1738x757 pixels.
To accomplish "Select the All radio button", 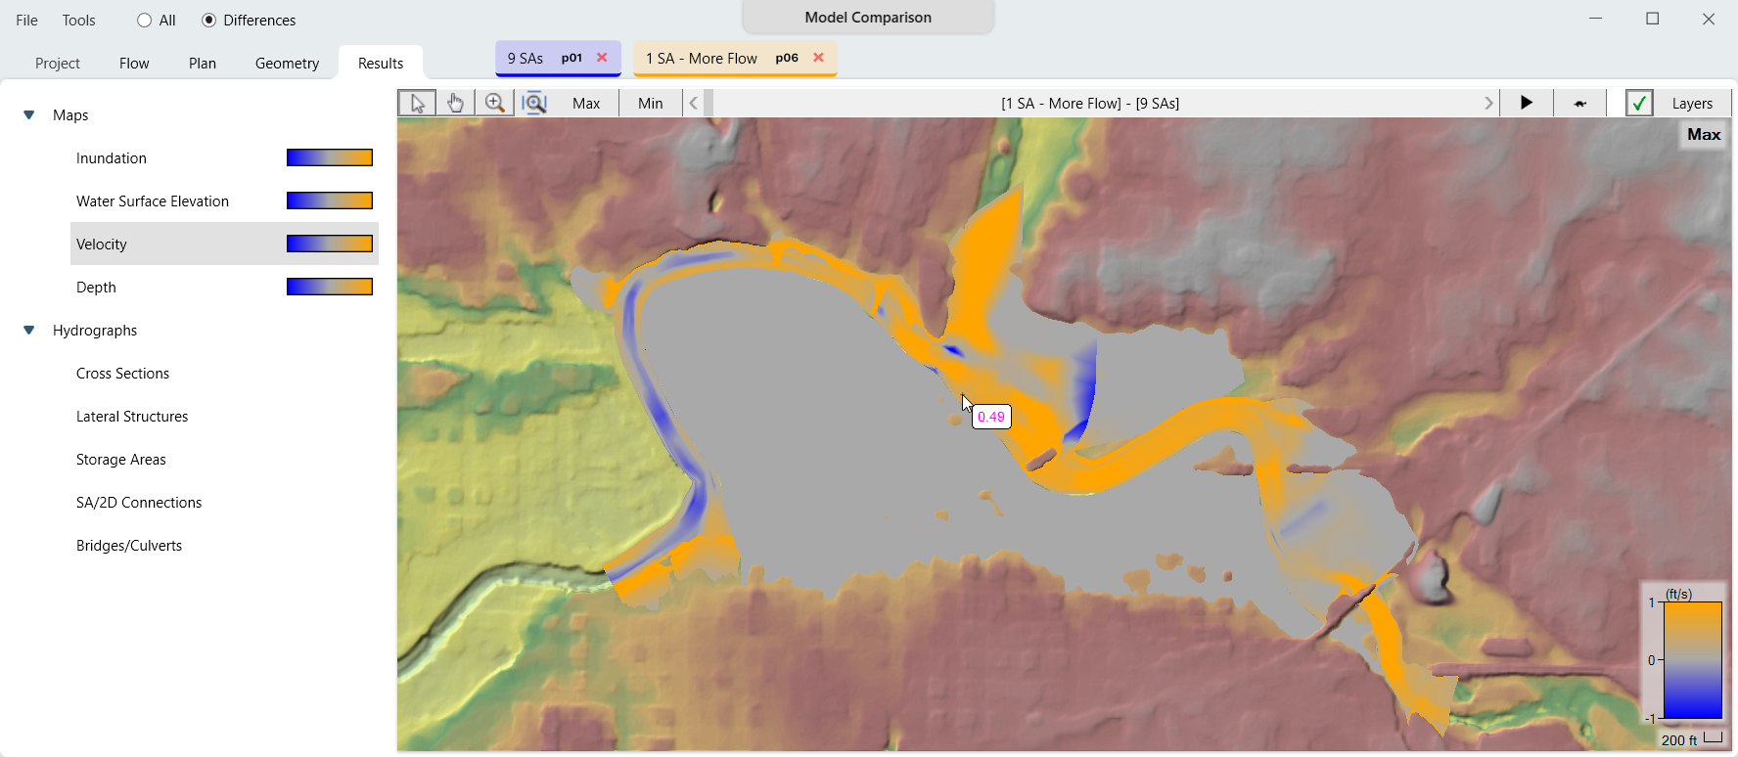I will tap(145, 21).
